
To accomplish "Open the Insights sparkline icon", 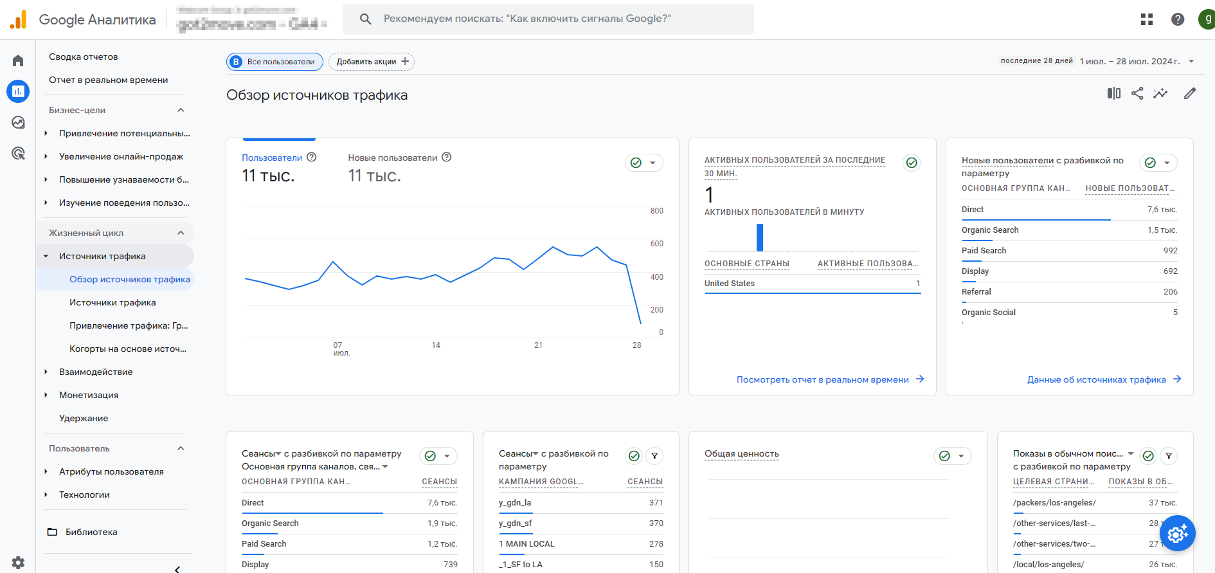I will tap(1160, 93).
